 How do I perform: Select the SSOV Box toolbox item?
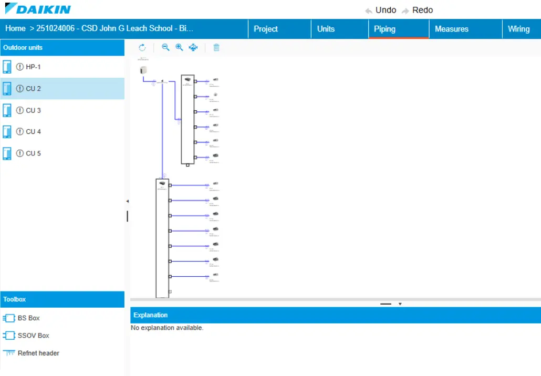pos(33,336)
